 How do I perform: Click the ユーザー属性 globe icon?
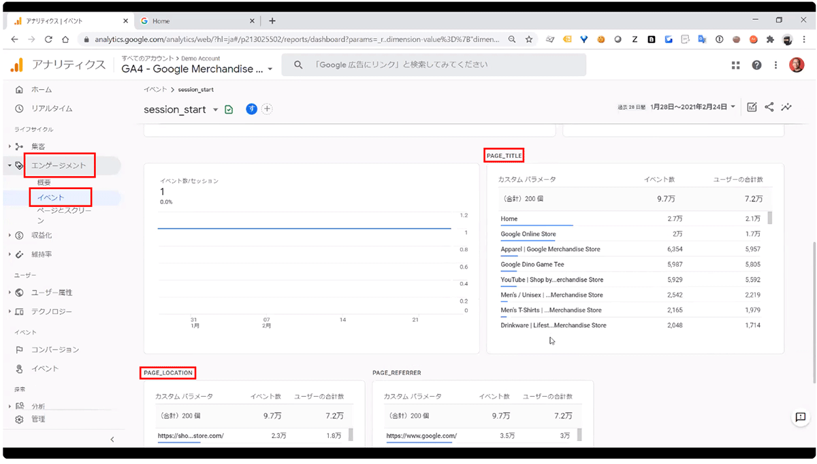point(19,293)
